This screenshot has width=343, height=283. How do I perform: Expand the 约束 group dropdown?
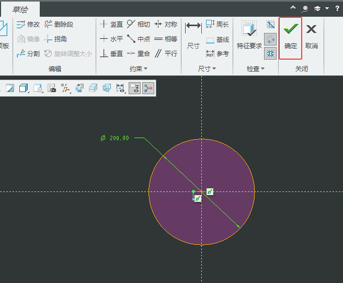point(139,69)
